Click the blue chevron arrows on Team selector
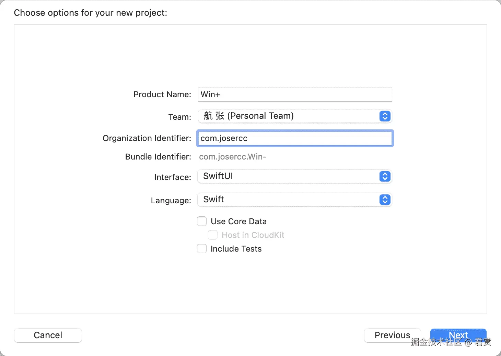501x356 pixels. point(385,116)
